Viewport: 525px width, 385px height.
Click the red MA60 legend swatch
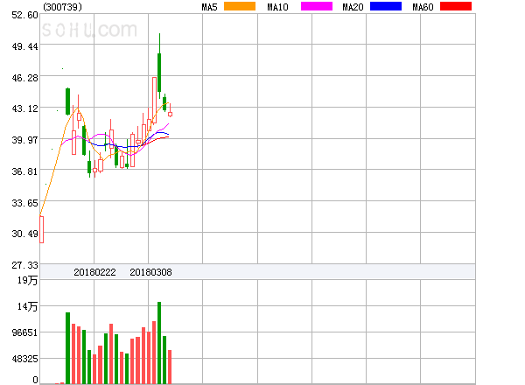pyautogui.click(x=456, y=6)
